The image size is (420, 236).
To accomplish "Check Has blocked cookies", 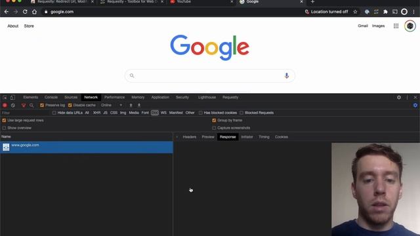I will coord(200,113).
